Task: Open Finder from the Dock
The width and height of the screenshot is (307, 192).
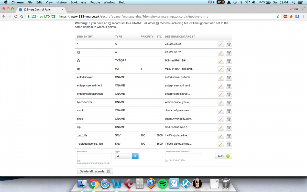Action: (x=82, y=184)
